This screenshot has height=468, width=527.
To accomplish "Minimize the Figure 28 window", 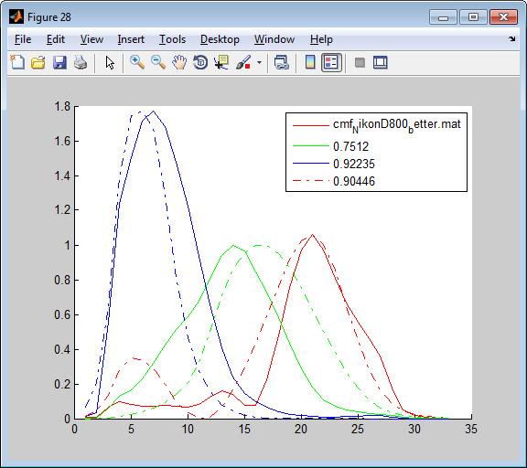I will pyautogui.click(x=443, y=16).
